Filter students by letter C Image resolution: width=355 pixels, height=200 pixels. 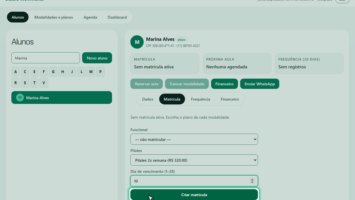point(25,72)
